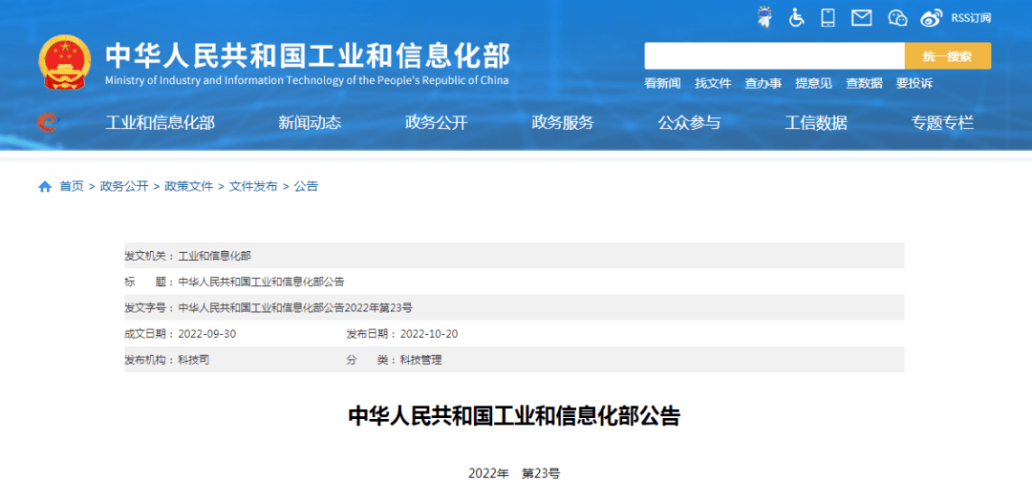Open the Weibo icon
The image size is (1032, 502).
(932, 18)
